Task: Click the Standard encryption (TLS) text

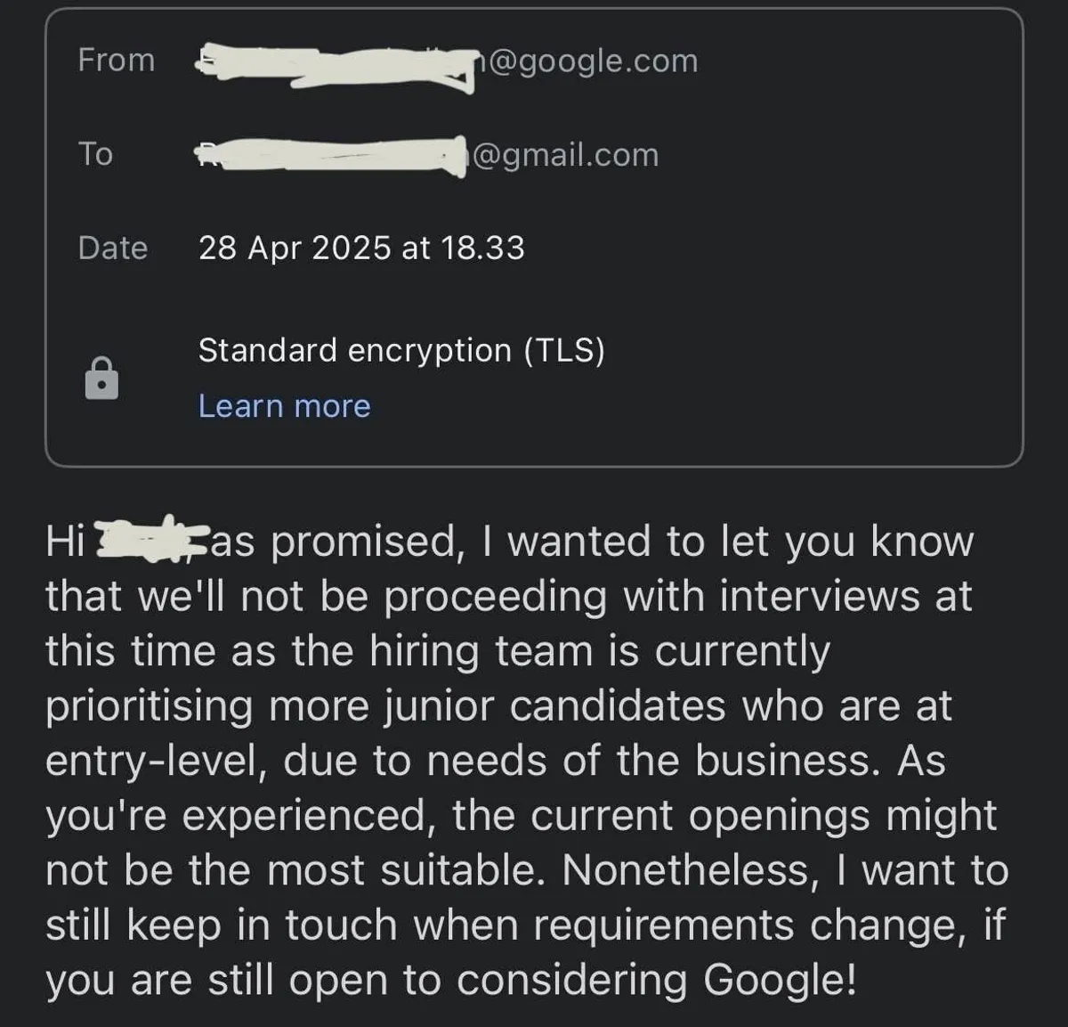Action: coord(401,350)
